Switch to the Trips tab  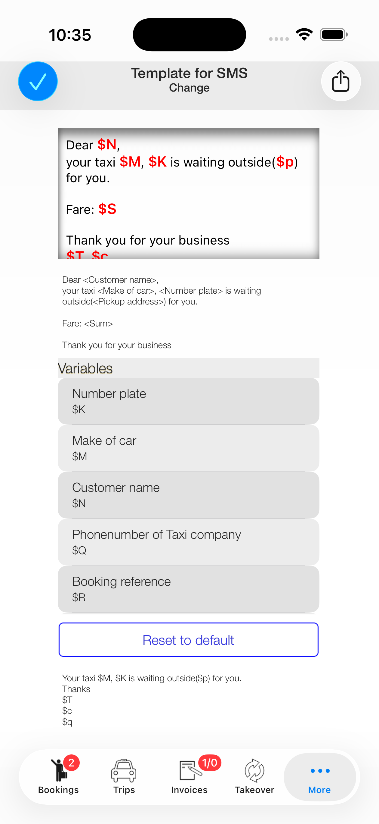click(x=124, y=776)
